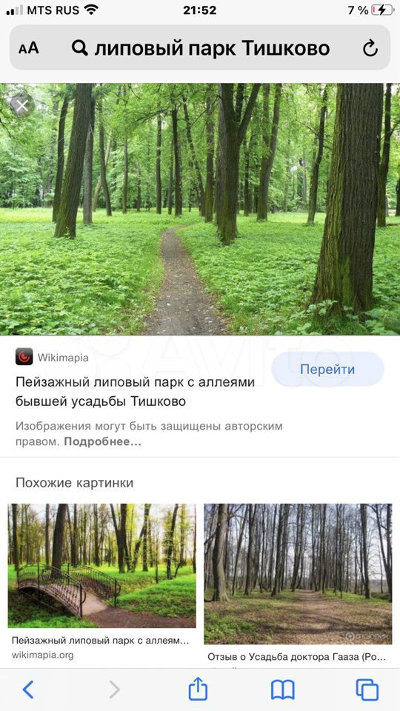This screenshot has width=400, height=711.
Task: Tap the Перейти button
Action: point(327,369)
